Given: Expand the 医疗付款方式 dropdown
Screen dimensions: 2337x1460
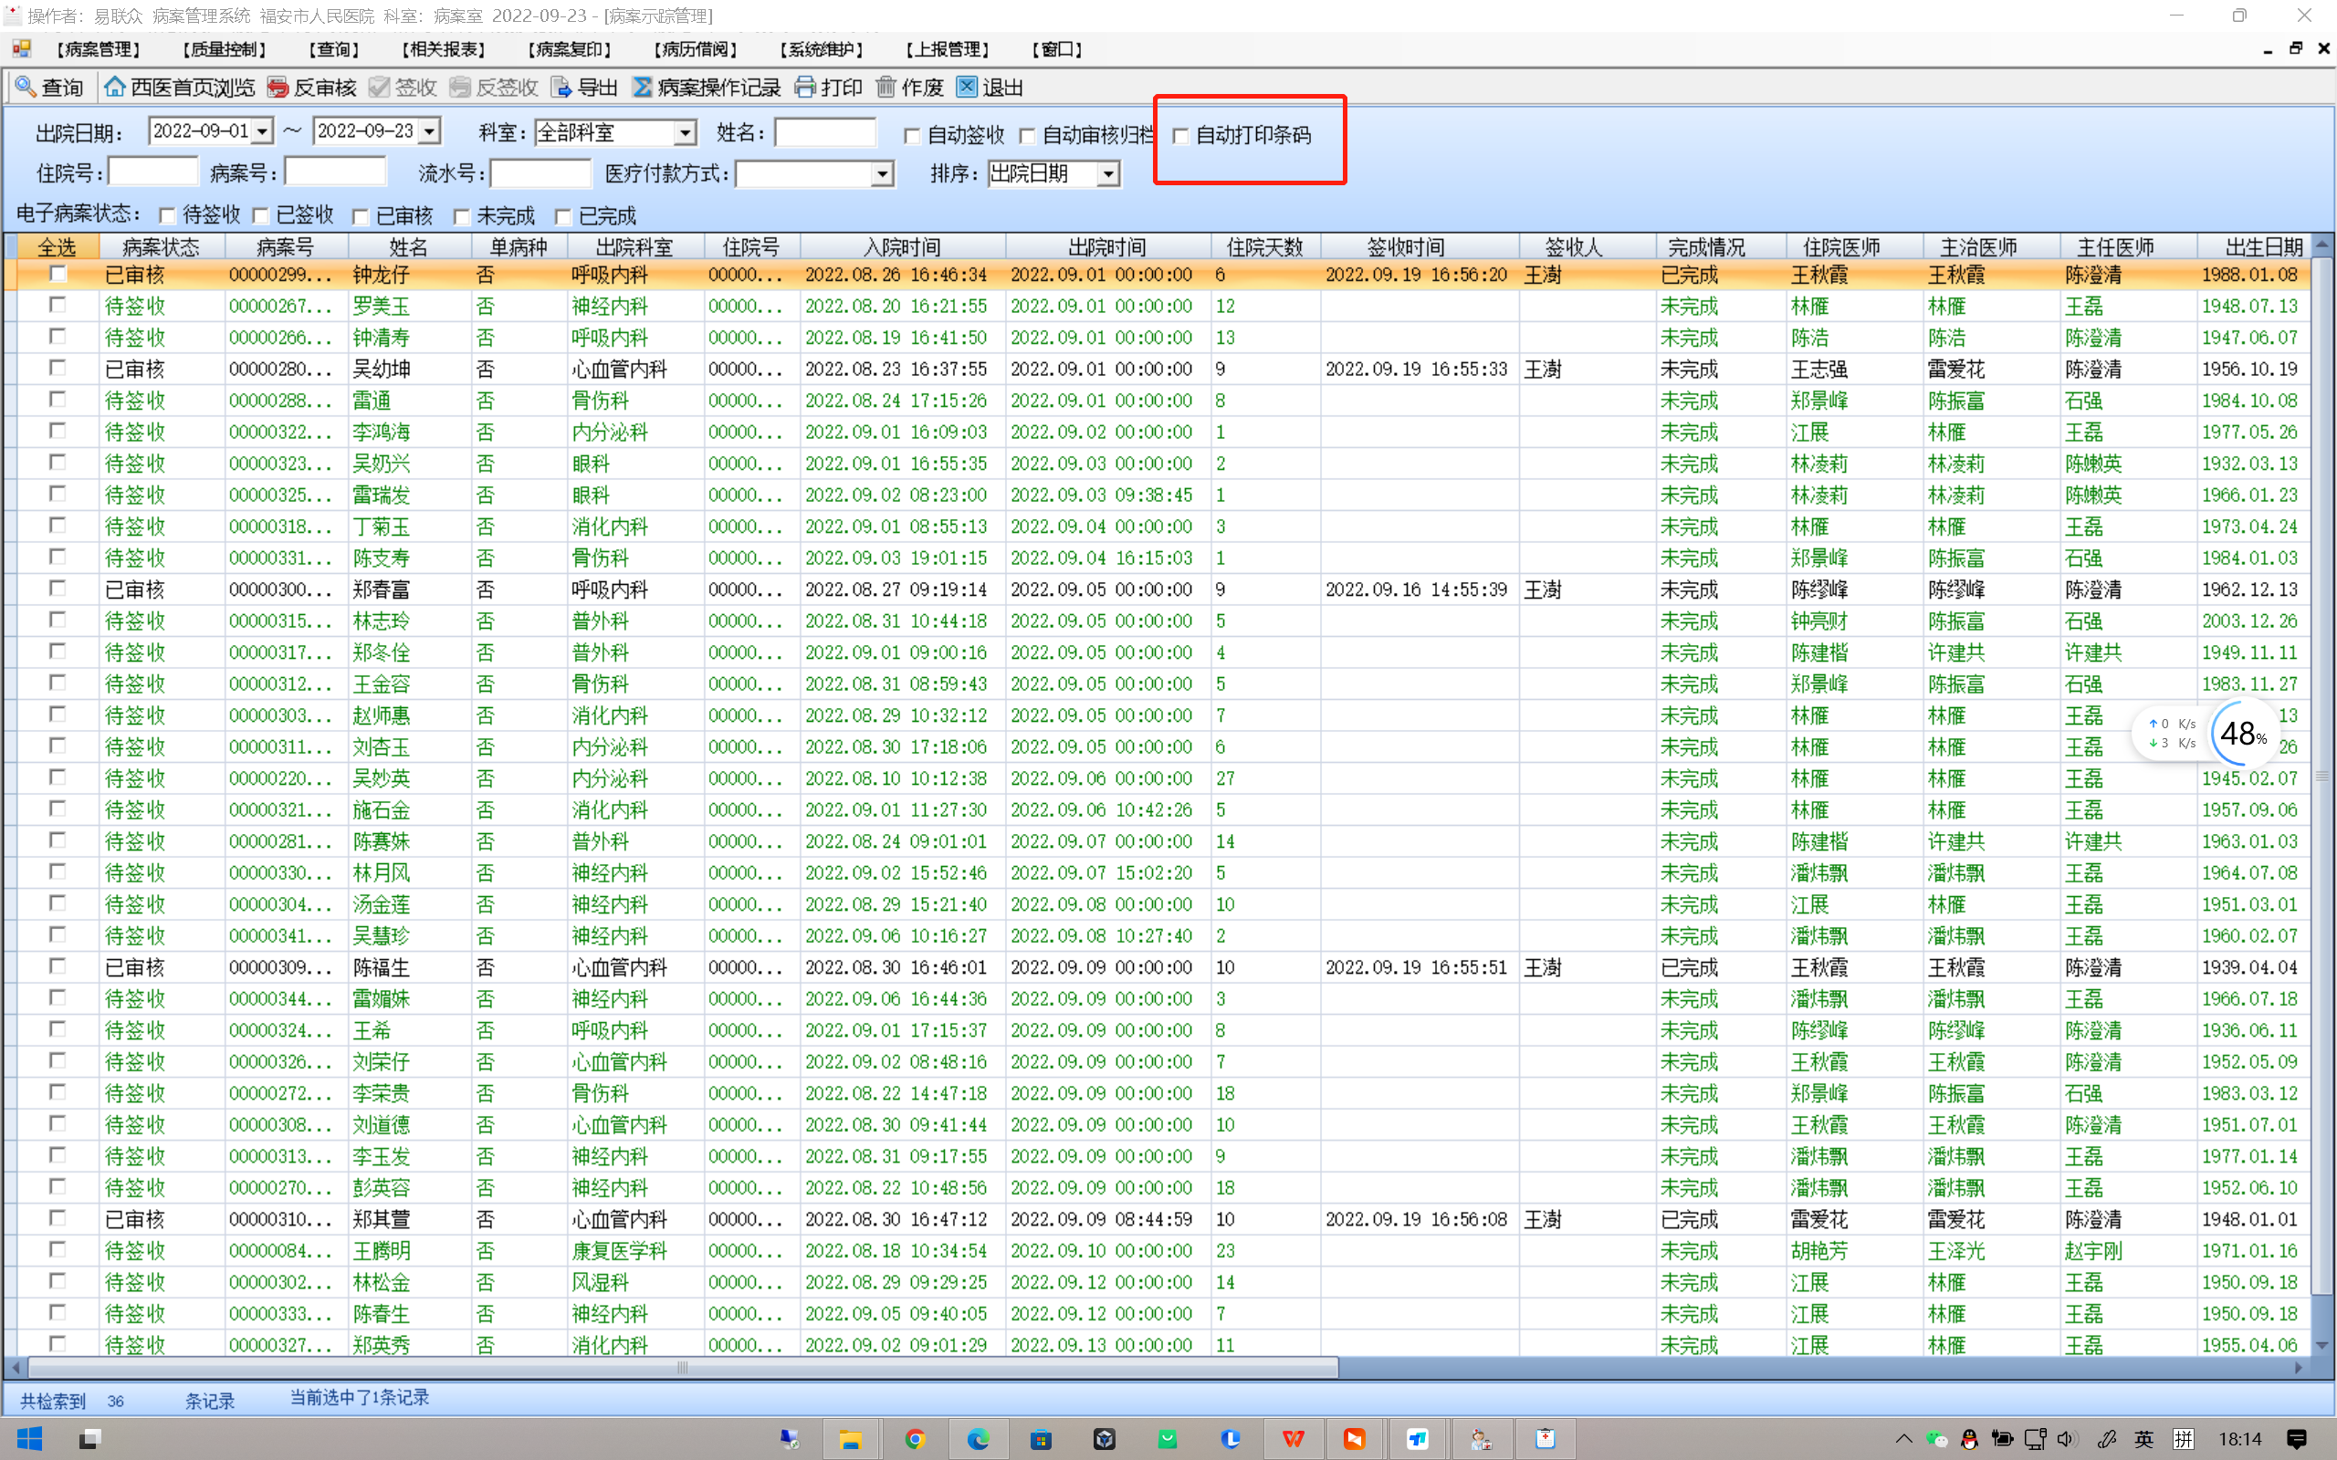Looking at the screenshot, I should [882, 173].
